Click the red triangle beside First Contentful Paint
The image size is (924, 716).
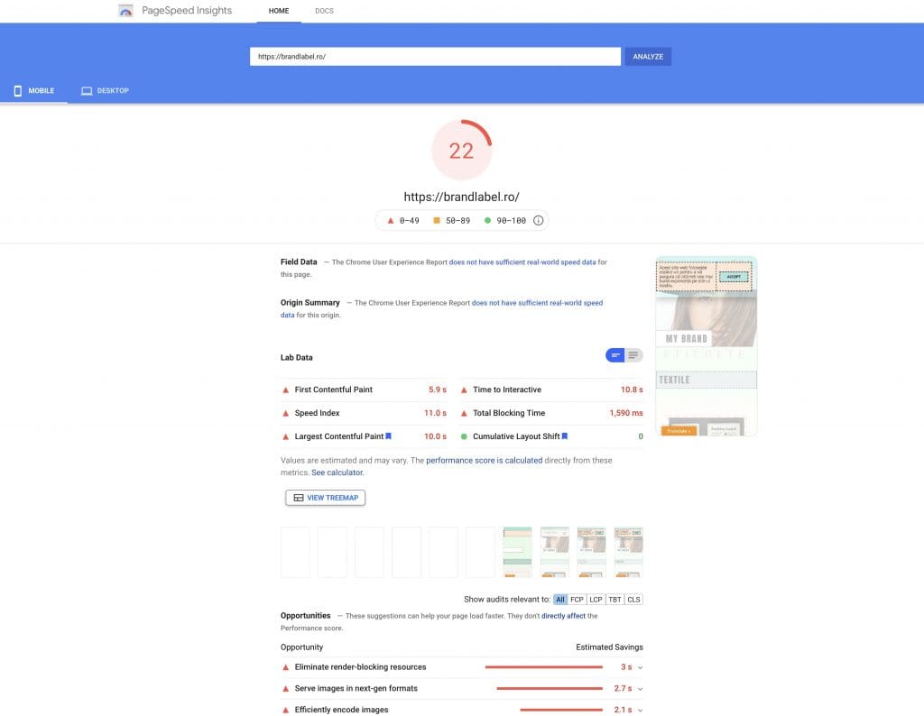(286, 390)
